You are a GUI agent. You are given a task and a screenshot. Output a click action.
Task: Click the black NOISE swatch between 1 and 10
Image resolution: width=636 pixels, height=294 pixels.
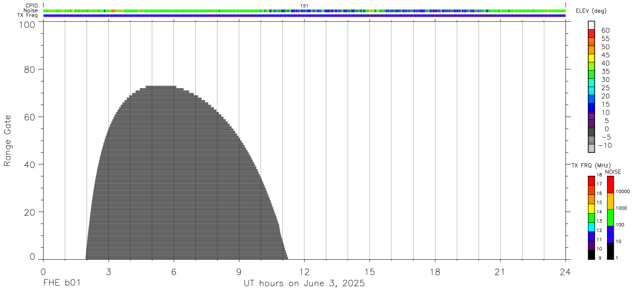point(610,251)
